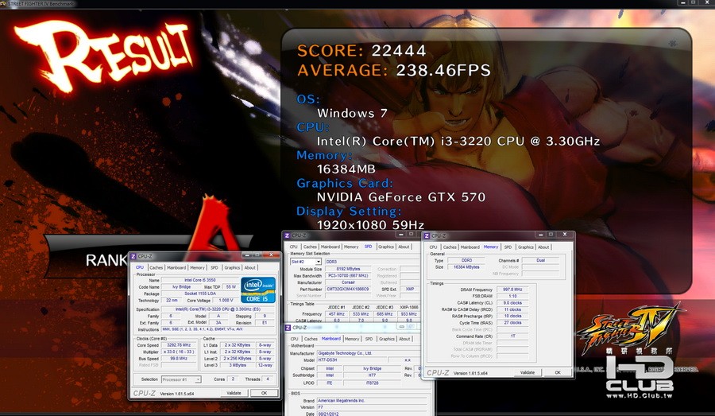Open the Caches tab in the CPU window
The image size is (715, 416).
[x=156, y=267]
